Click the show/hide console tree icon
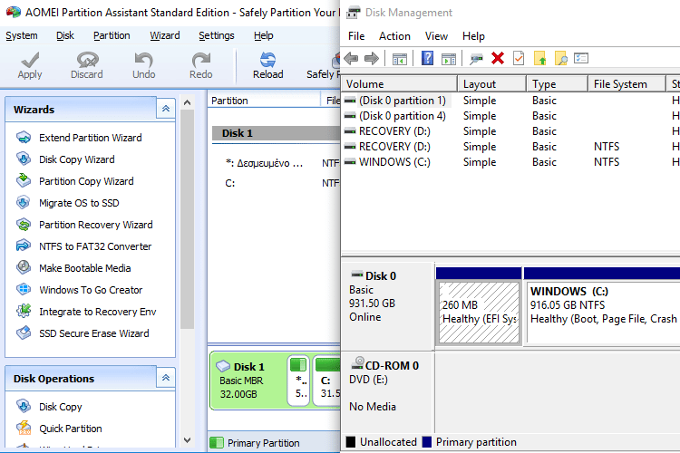680x453 pixels. coord(400,59)
